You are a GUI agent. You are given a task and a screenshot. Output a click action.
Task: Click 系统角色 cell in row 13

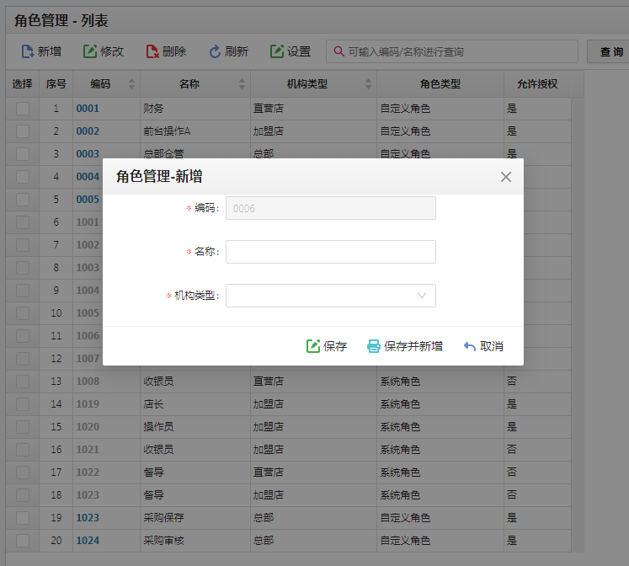pos(400,381)
